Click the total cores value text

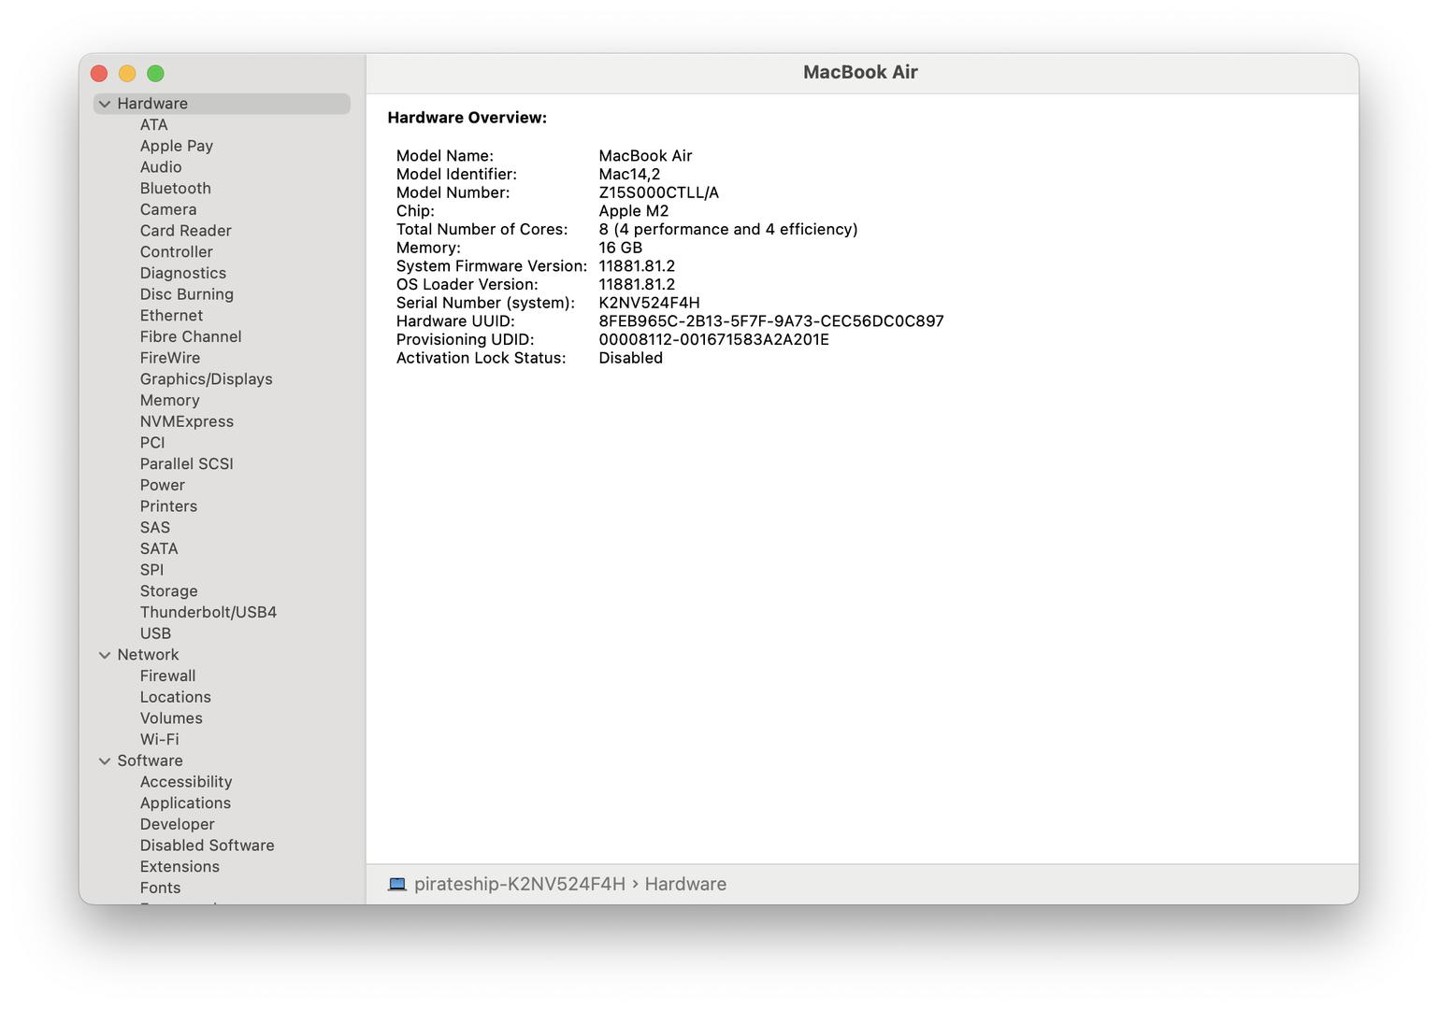click(x=728, y=229)
